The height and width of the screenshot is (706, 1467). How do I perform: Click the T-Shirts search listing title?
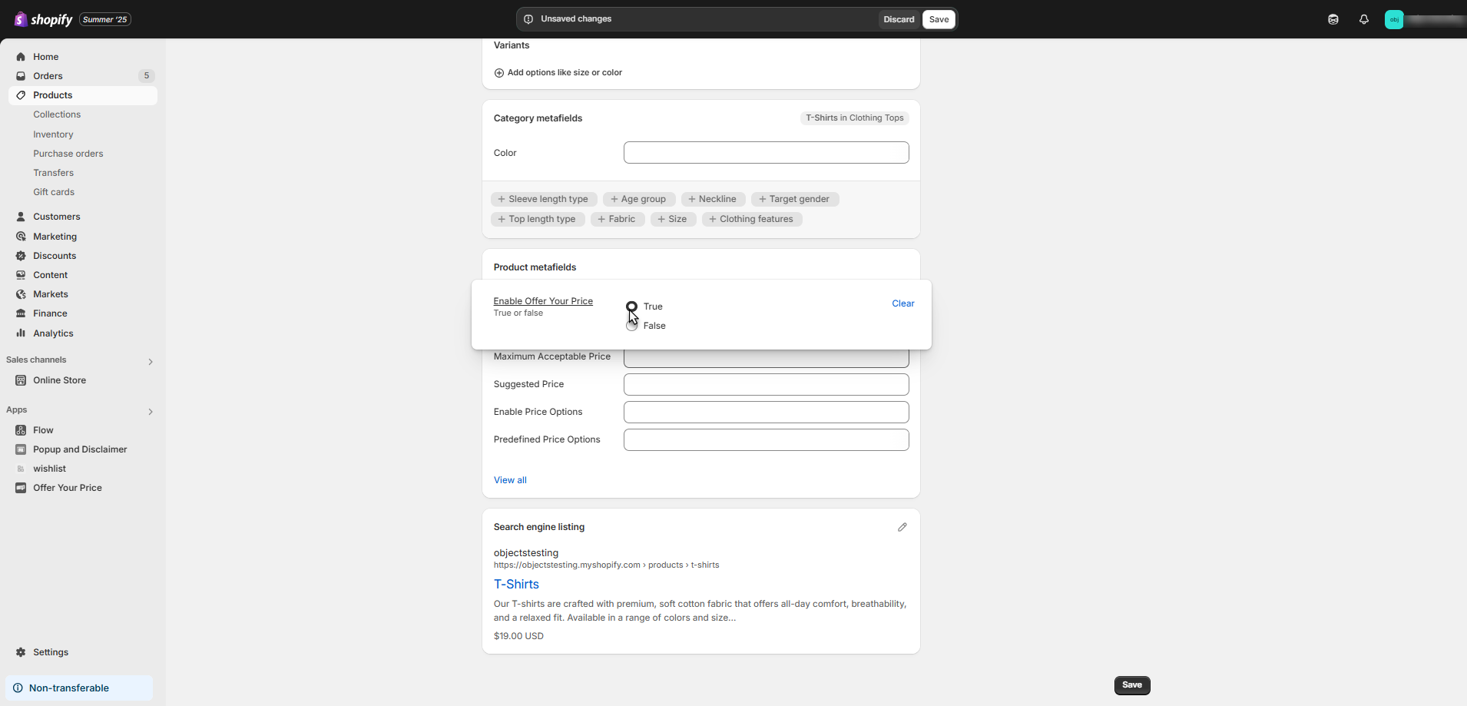516,585
